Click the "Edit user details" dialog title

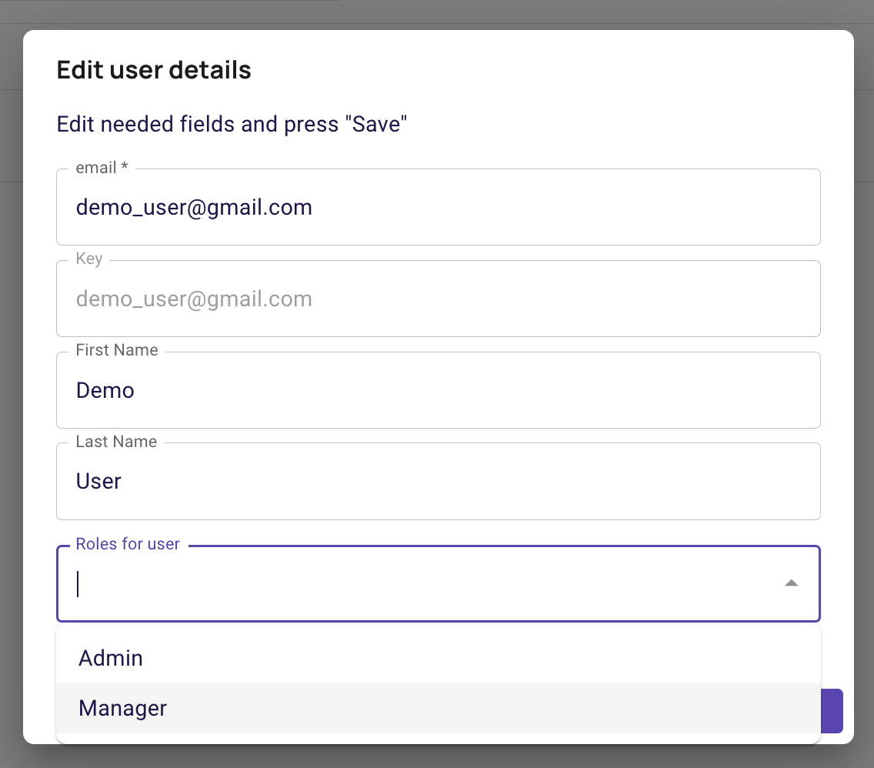pyautogui.click(x=154, y=71)
